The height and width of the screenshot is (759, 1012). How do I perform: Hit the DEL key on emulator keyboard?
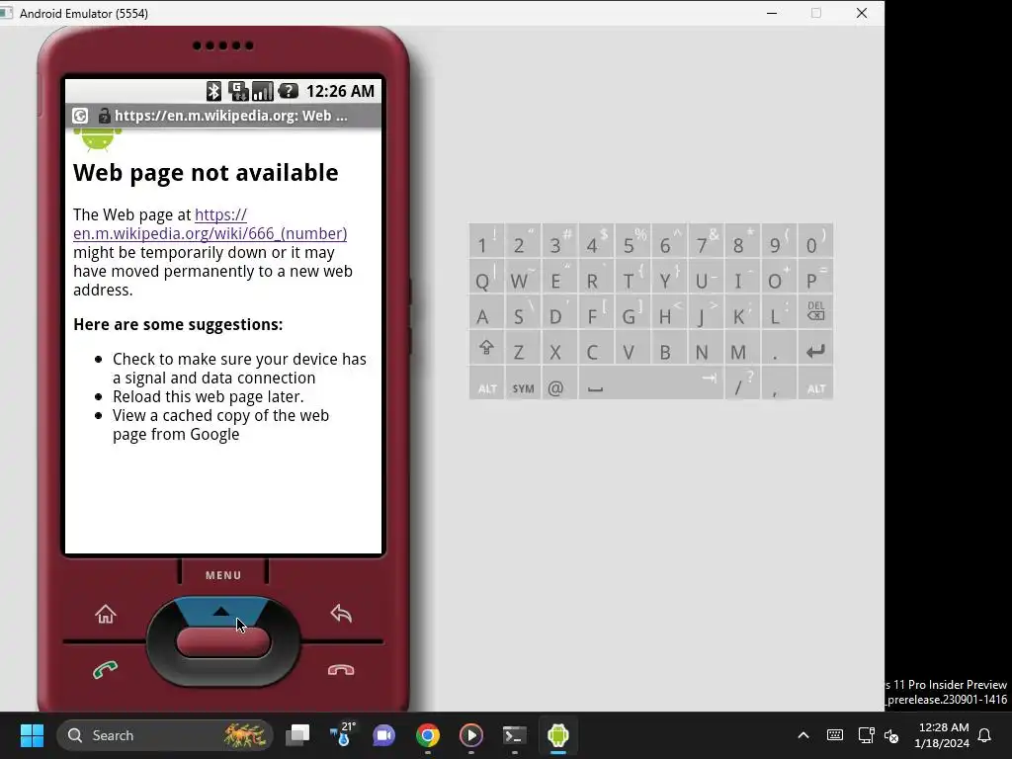pos(815,311)
